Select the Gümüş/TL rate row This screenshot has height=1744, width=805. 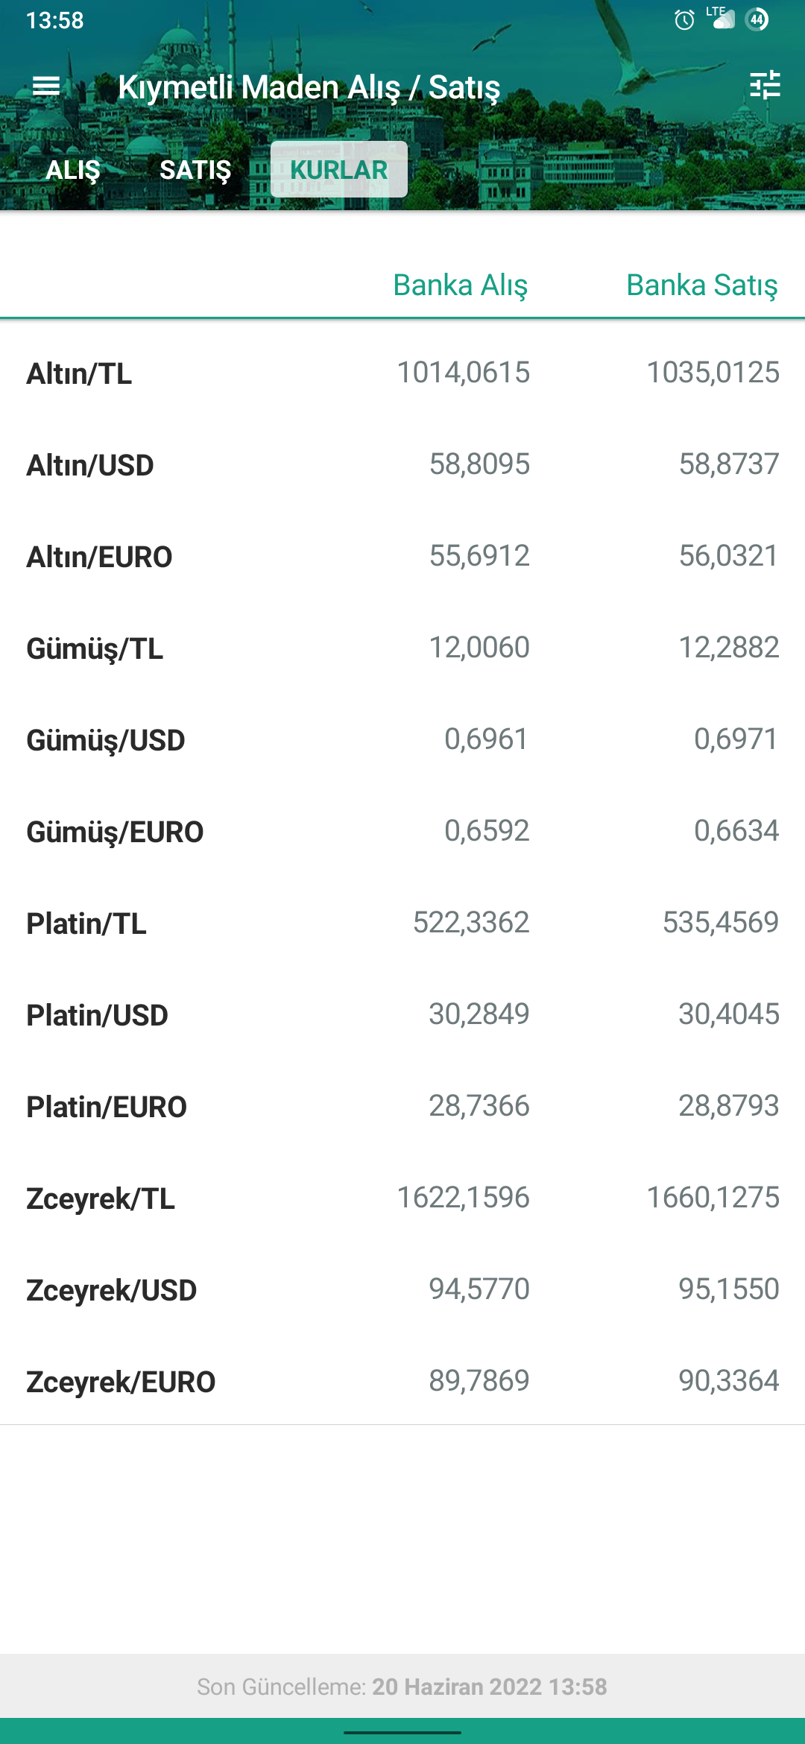tap(402, 648)
